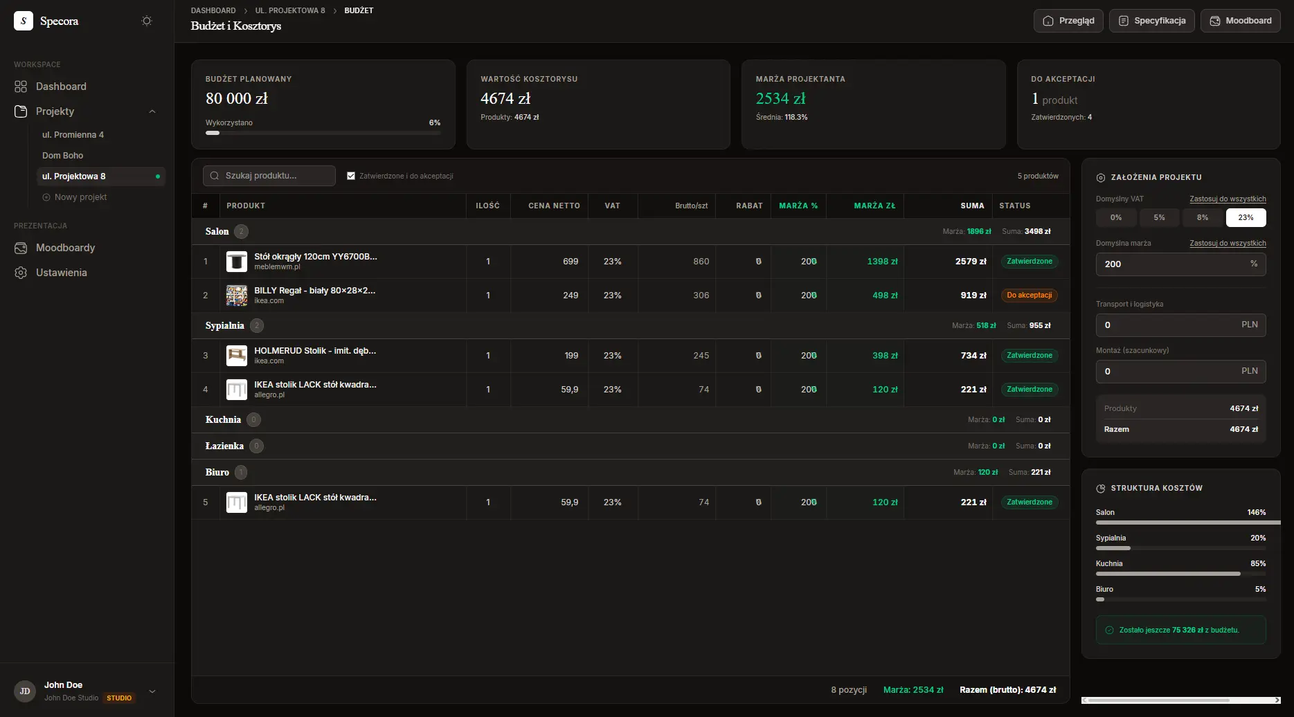The height and width of the screenshot is (717, 1294).
Task: Click the Specora logo icon
Action: [24, 21]
